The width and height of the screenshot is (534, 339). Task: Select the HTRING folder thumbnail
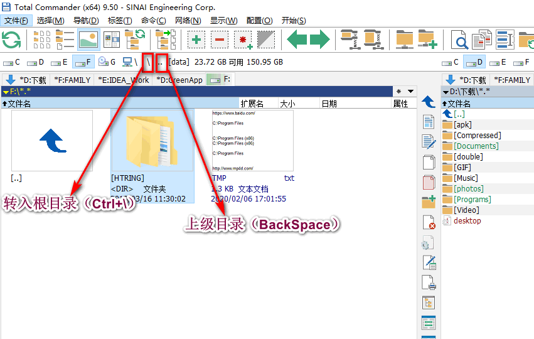tap(152, 141)
